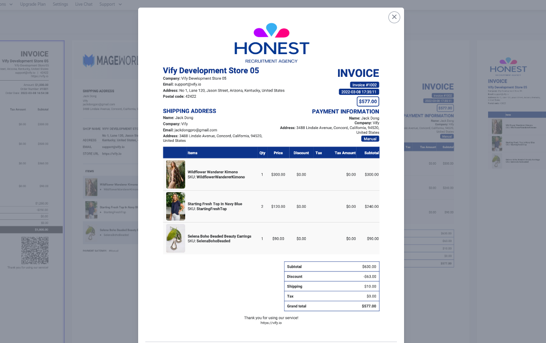Click the Invoice #1002 badge
The height and width of the screenshot is (343, 546).
[364, 85]
